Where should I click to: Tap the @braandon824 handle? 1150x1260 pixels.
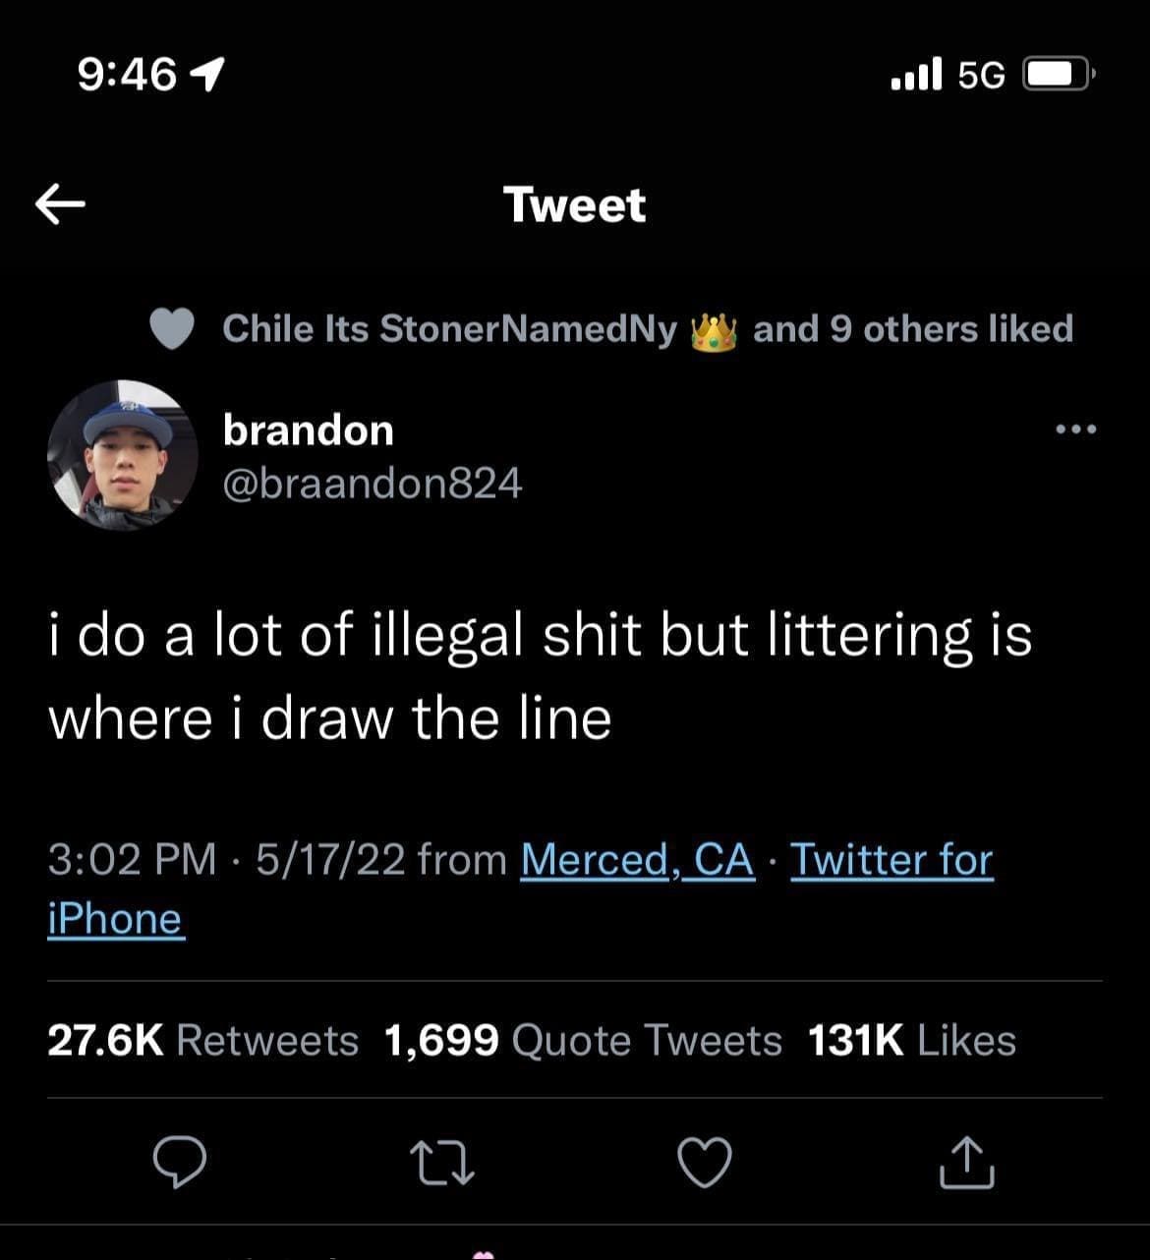(373, 483)
